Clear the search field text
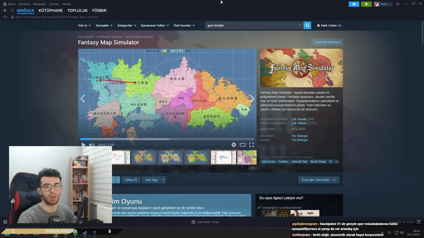 [300, 25]
